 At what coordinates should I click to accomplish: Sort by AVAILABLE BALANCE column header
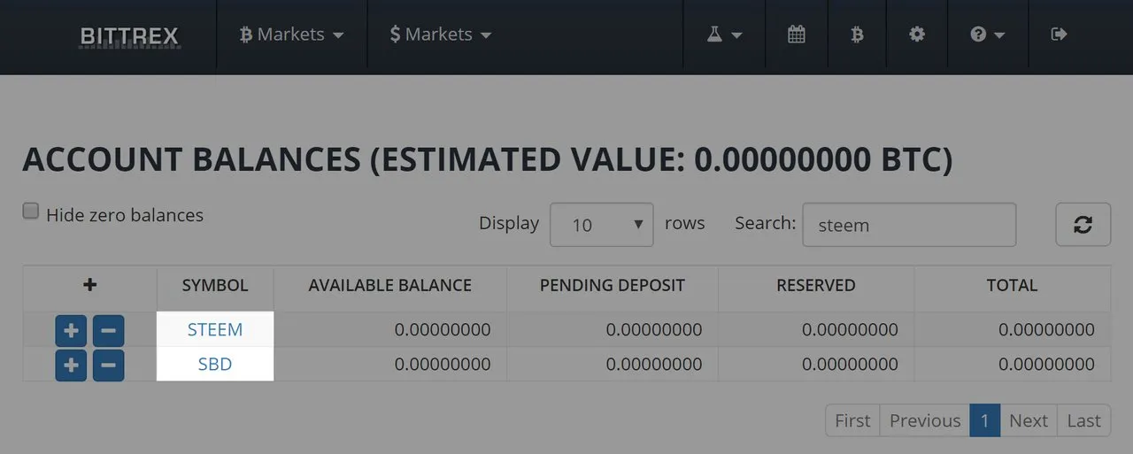pos(389,285)
